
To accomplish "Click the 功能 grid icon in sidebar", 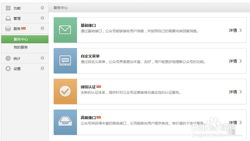I will 8,8.
